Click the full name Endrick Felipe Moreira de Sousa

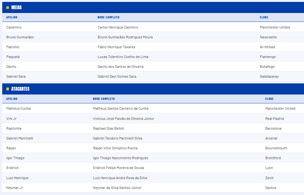[x=119, y=168]
